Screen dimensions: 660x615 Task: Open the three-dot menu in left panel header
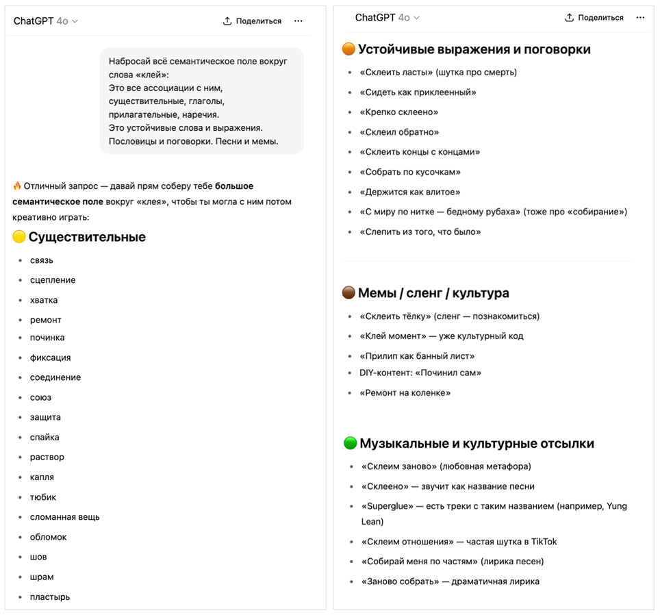pos(298,21)
